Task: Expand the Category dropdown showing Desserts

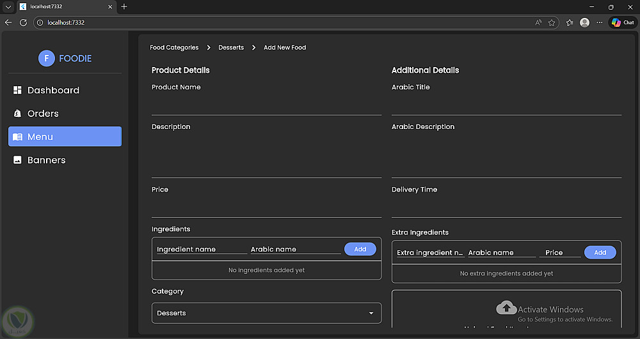Action: pos(266,313)
